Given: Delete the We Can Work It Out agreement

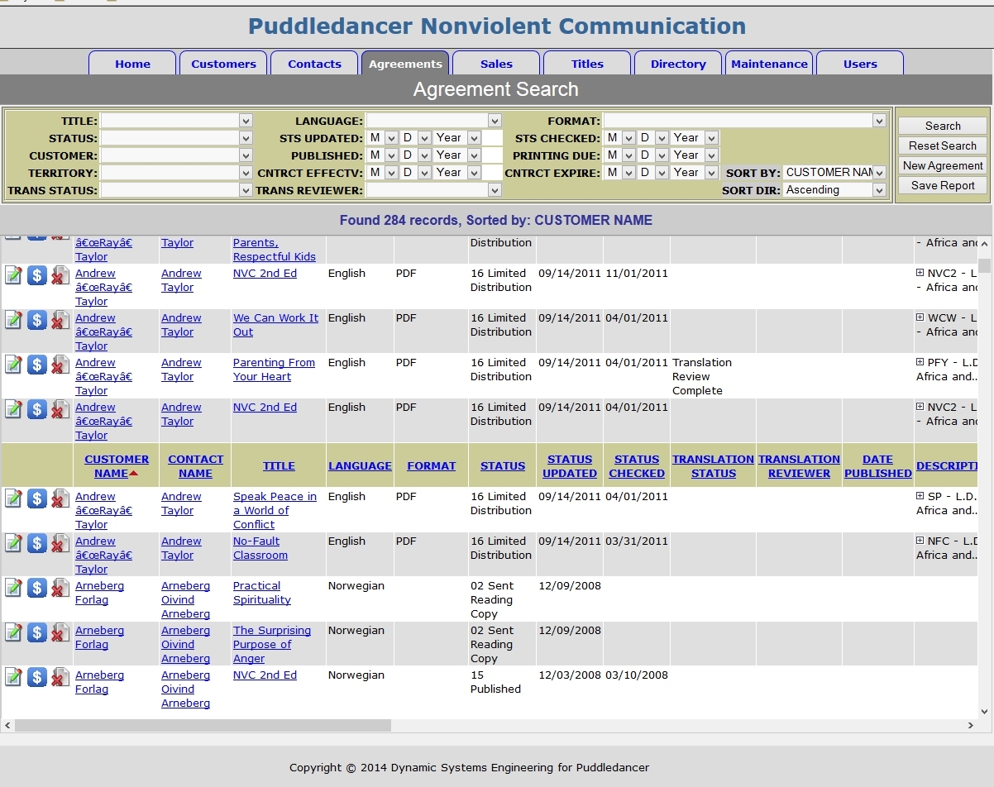Looking at the screenshot, I should coord(60,320).
